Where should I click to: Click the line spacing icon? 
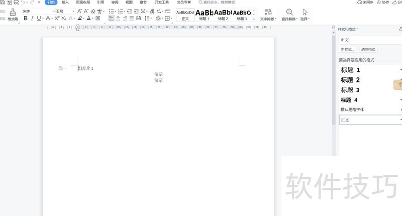click(147, 18)
